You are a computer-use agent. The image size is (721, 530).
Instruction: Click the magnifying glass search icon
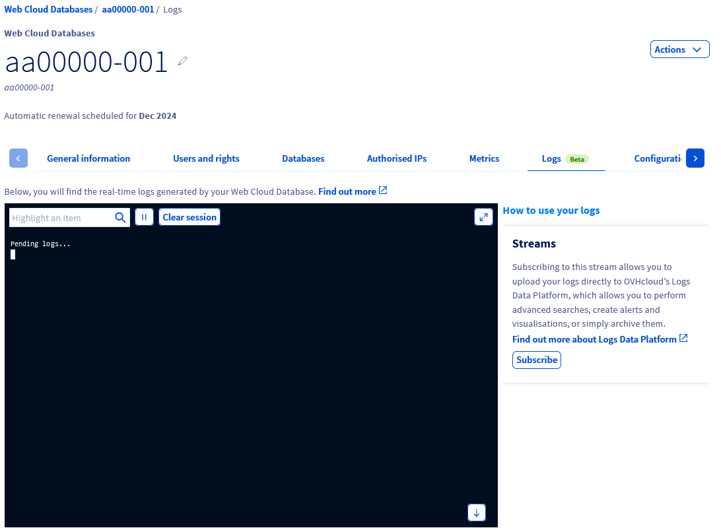point(120,216)
